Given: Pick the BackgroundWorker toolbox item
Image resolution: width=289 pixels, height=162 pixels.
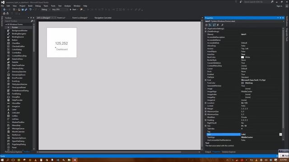Looking at the screenshot, I should point(19,31).
